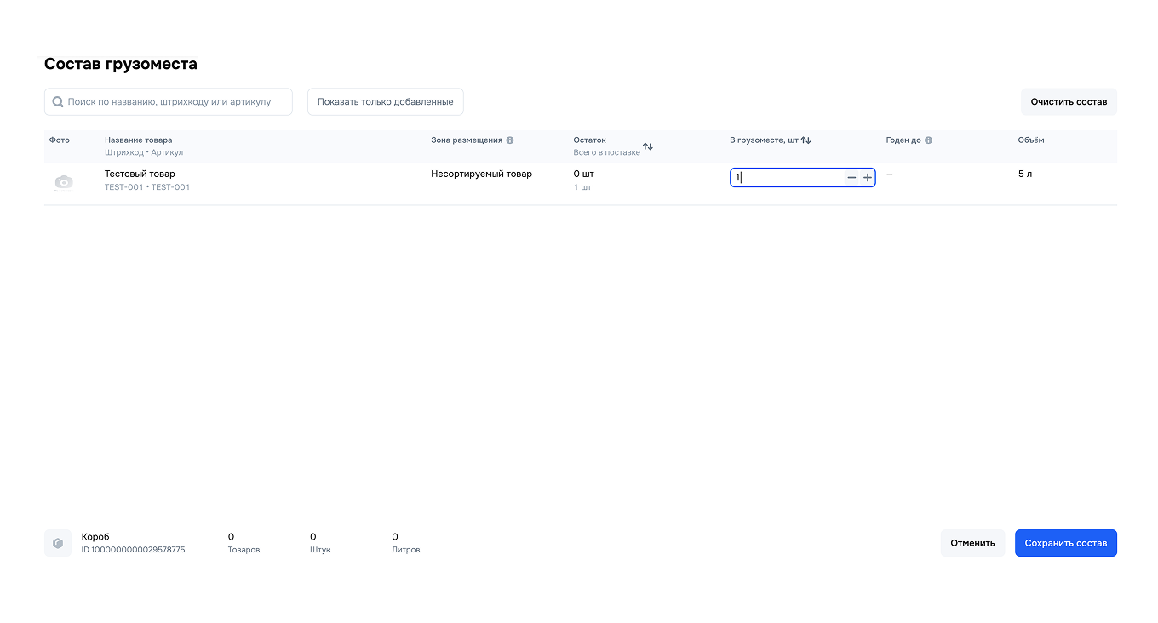The image size is (1158, 623).
Task: Click the box icon next to Короб
Action: (x=57, y=542)
